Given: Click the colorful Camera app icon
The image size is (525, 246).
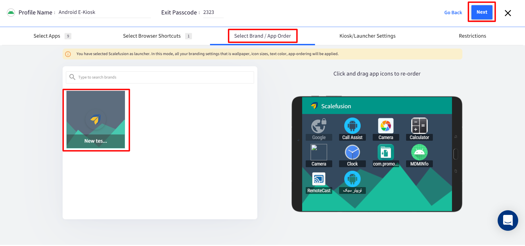Looking at the screenshot, I should 386,126.
